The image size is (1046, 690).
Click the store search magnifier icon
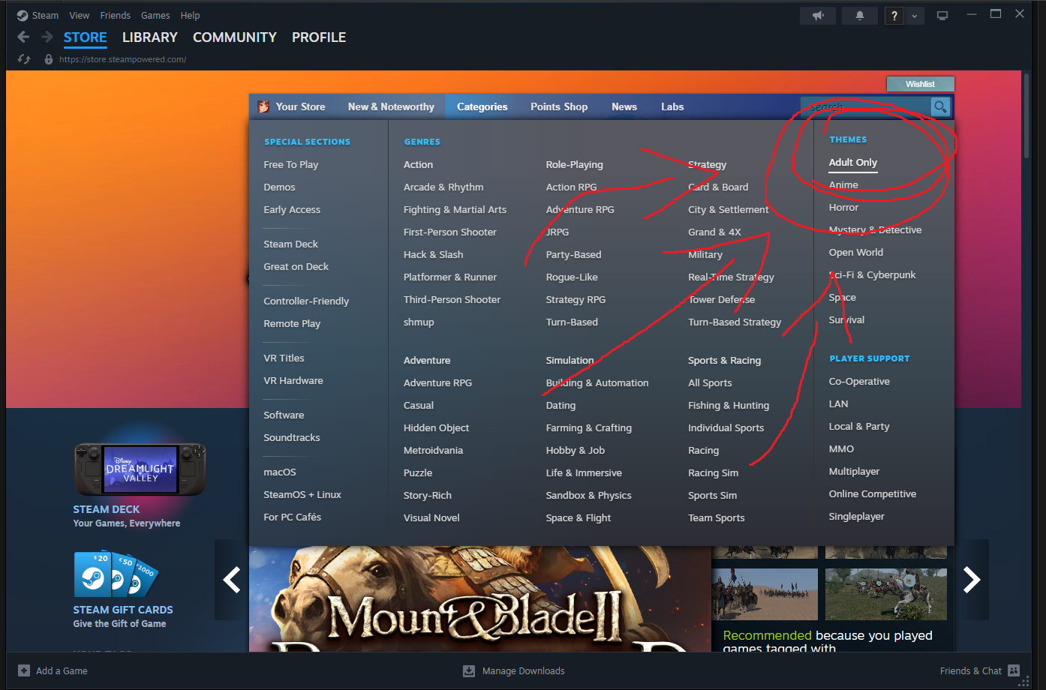coord(940,106)
